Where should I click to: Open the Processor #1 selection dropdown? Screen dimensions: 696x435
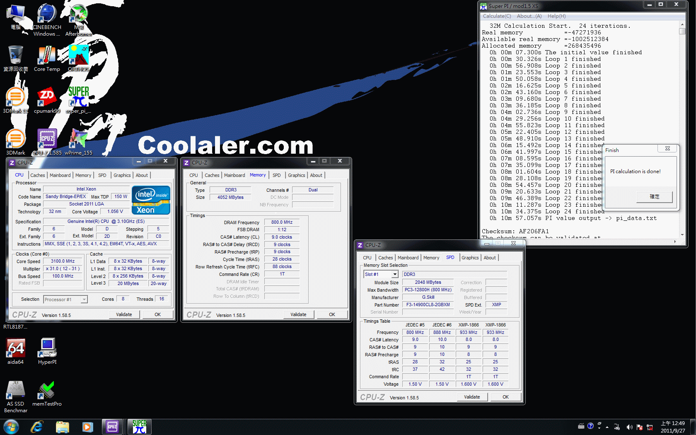(65, 299)
